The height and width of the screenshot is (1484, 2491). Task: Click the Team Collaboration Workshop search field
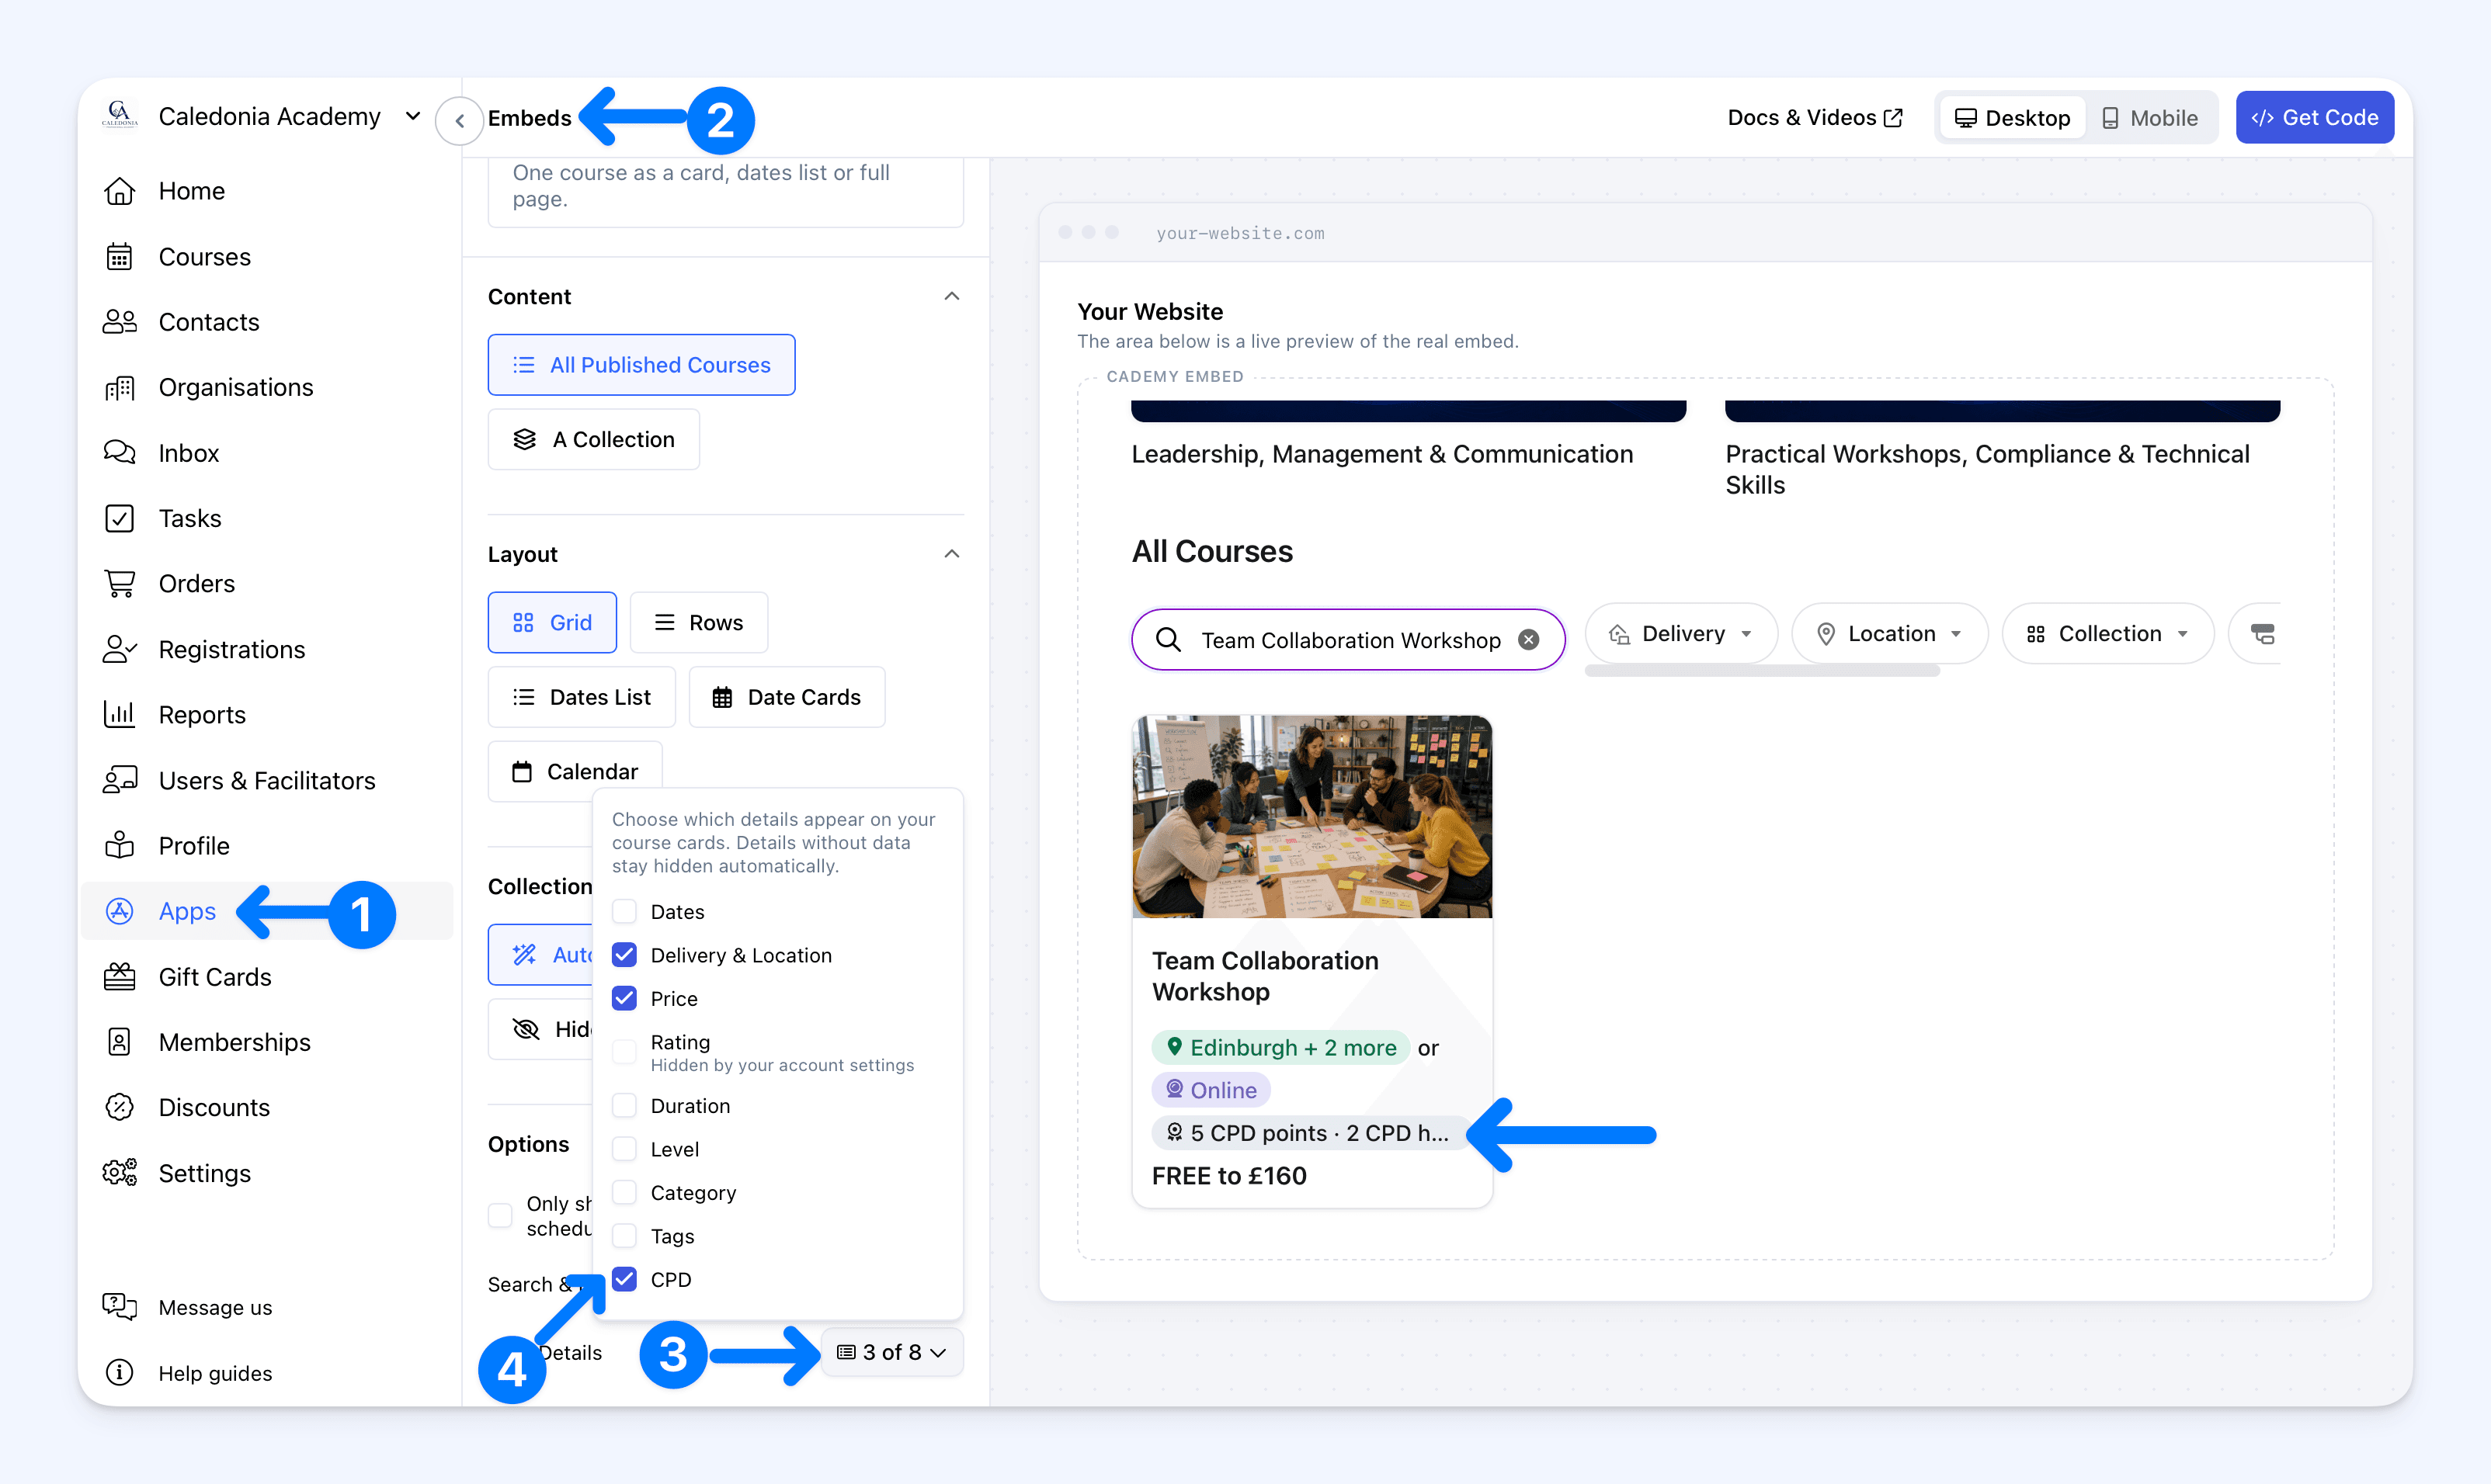1347,640
